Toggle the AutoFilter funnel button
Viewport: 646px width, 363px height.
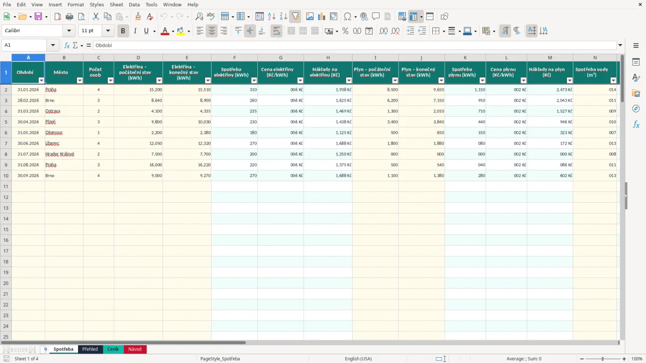pos(296,17)
